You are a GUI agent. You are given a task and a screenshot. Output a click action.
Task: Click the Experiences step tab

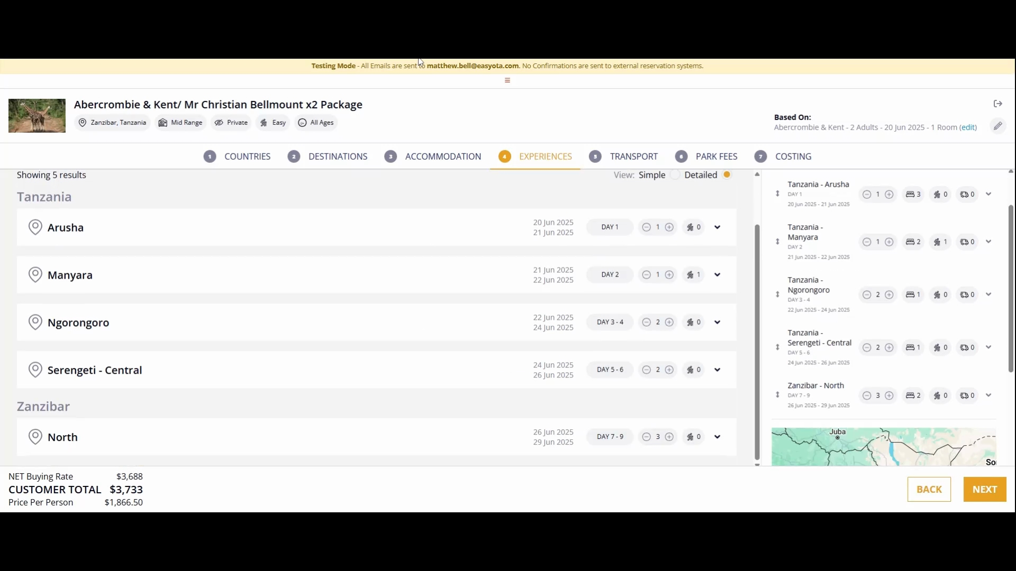[x=535, y=156]
